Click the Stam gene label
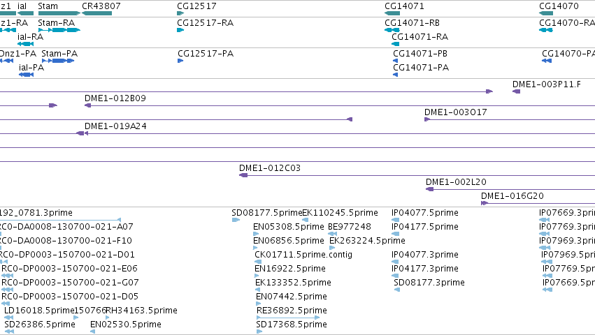 coord(48,6)
